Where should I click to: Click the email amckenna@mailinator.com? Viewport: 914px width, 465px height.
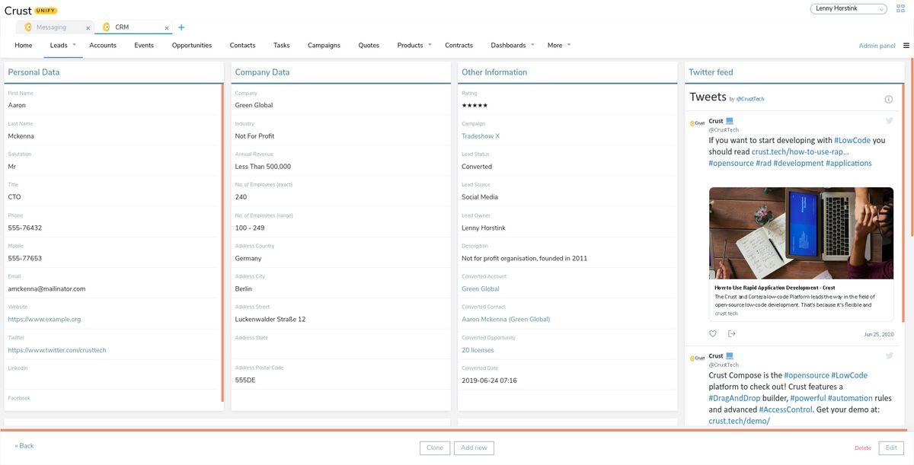(46, 288)
